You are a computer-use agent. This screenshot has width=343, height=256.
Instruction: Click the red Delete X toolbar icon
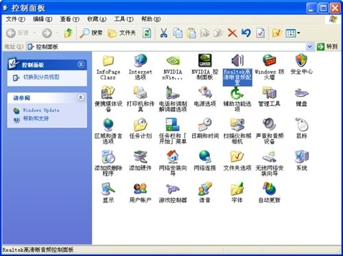click(233, 34)
